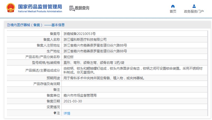Screen dimensions: 212x120
Task: Open 政务服务门户 text link
Action: [194, 12]
